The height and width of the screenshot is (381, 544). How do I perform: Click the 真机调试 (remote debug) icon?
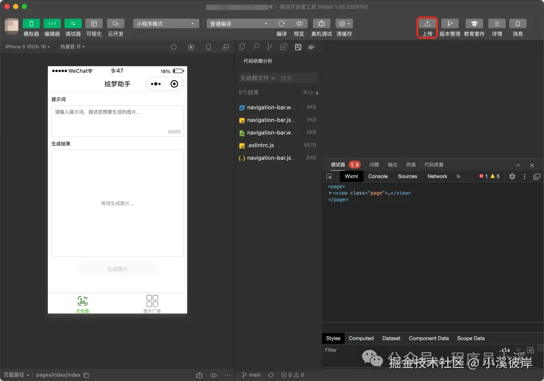321,23
